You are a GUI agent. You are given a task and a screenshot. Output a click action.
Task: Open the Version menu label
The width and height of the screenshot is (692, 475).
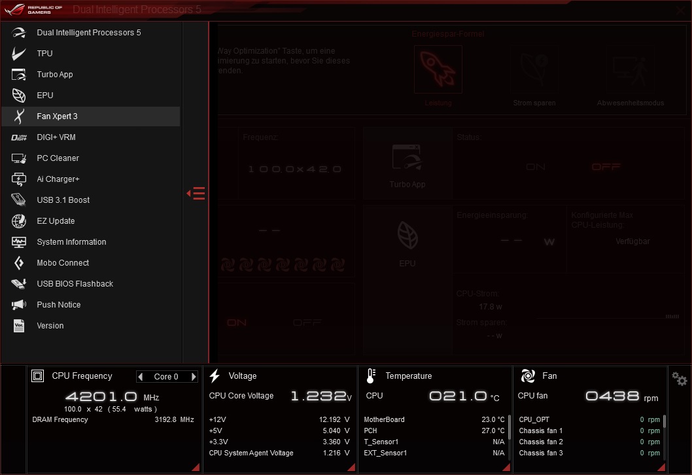click(x=50, y=326)
